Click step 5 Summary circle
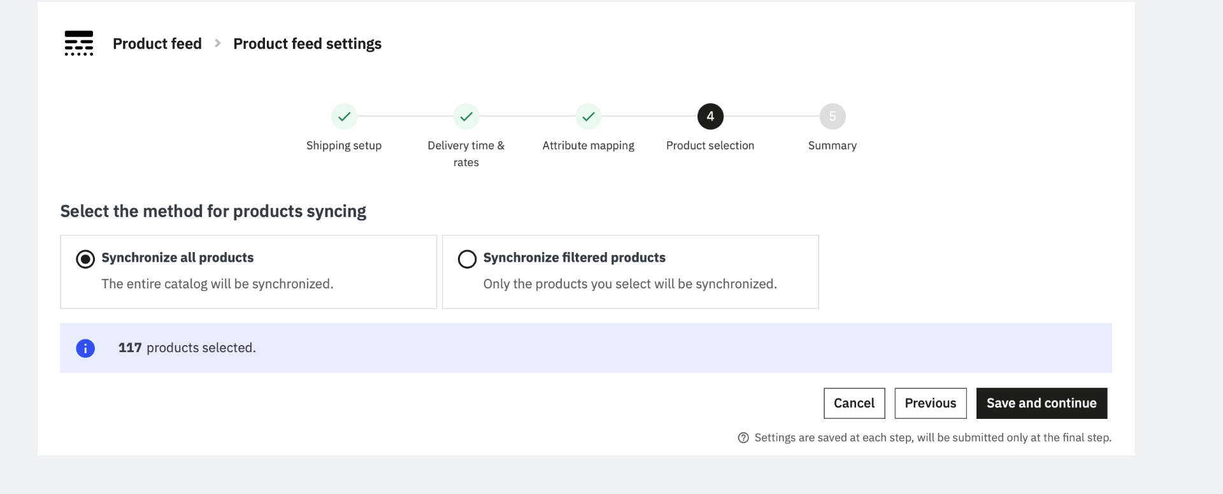Image resolution: width=1223 pixels, height=494 pixels. coord(833,116)
